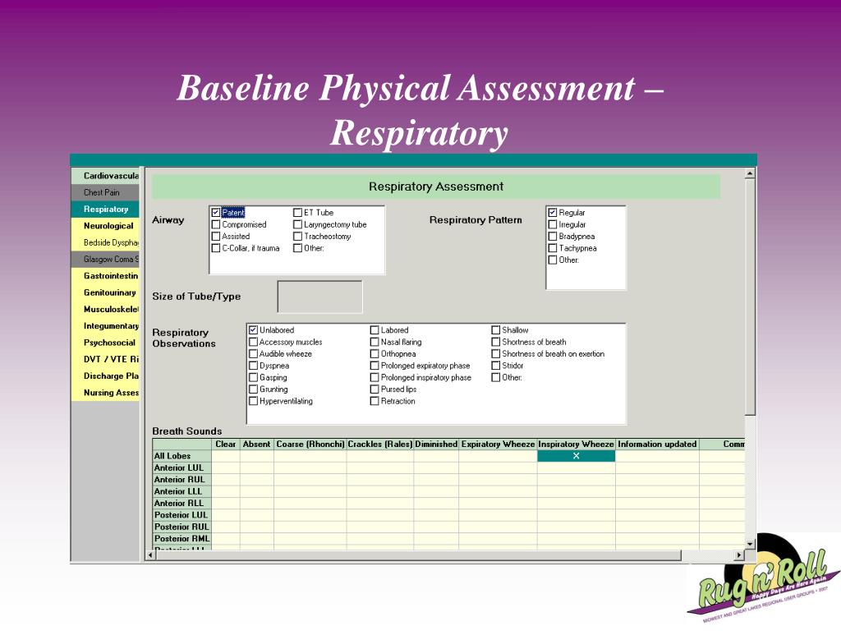Viewport: 841px width, 631px height.
Task: Enable the Tachypnea checkbox
Action: 553,248
